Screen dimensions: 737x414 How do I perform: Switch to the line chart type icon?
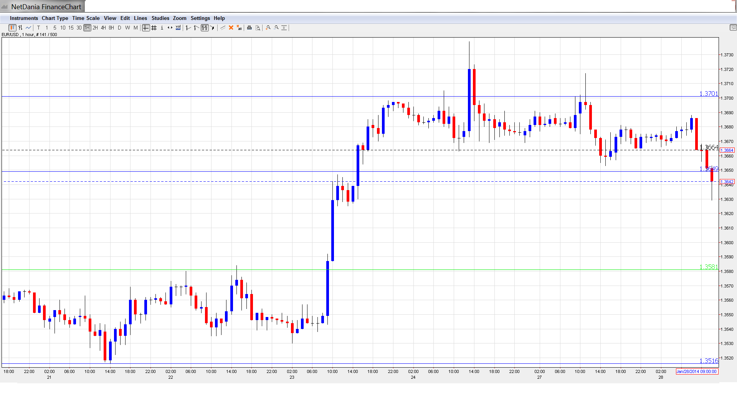(28, 28)
